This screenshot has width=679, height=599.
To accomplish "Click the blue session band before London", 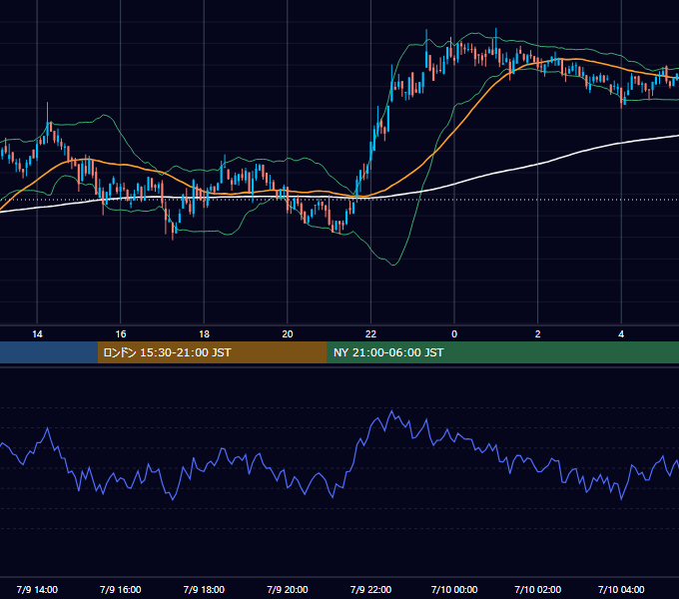I will pyautogui.click(x=49, y=352).
